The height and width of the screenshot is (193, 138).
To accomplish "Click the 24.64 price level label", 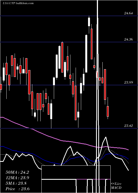I will 129,13.
